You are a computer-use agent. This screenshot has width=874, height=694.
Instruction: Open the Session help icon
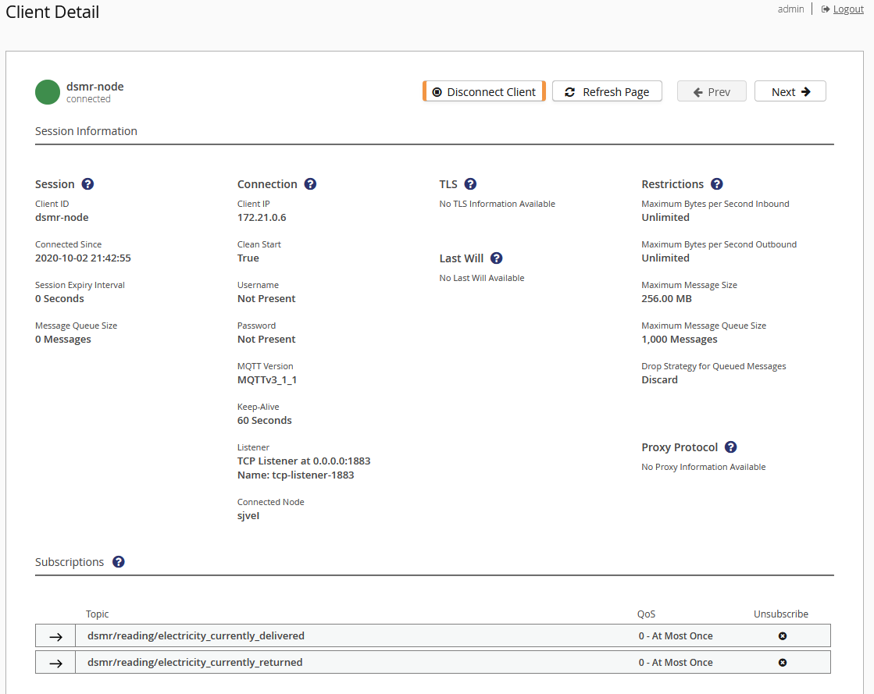(87, 183)
